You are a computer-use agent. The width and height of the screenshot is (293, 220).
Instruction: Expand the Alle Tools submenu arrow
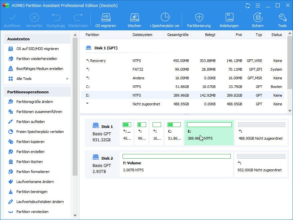[67, 79]
